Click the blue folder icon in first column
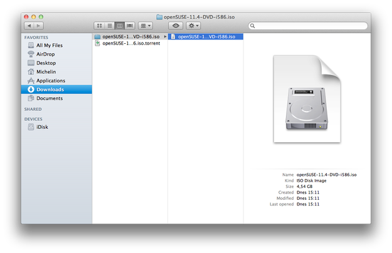Screen dimensions: 392x253 pyautogui.click(x=97, y=37)
